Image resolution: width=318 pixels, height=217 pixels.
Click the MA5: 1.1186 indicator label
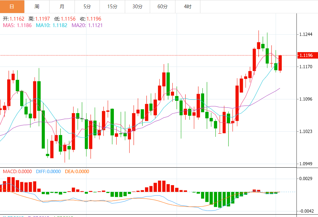tap(17, 25)
